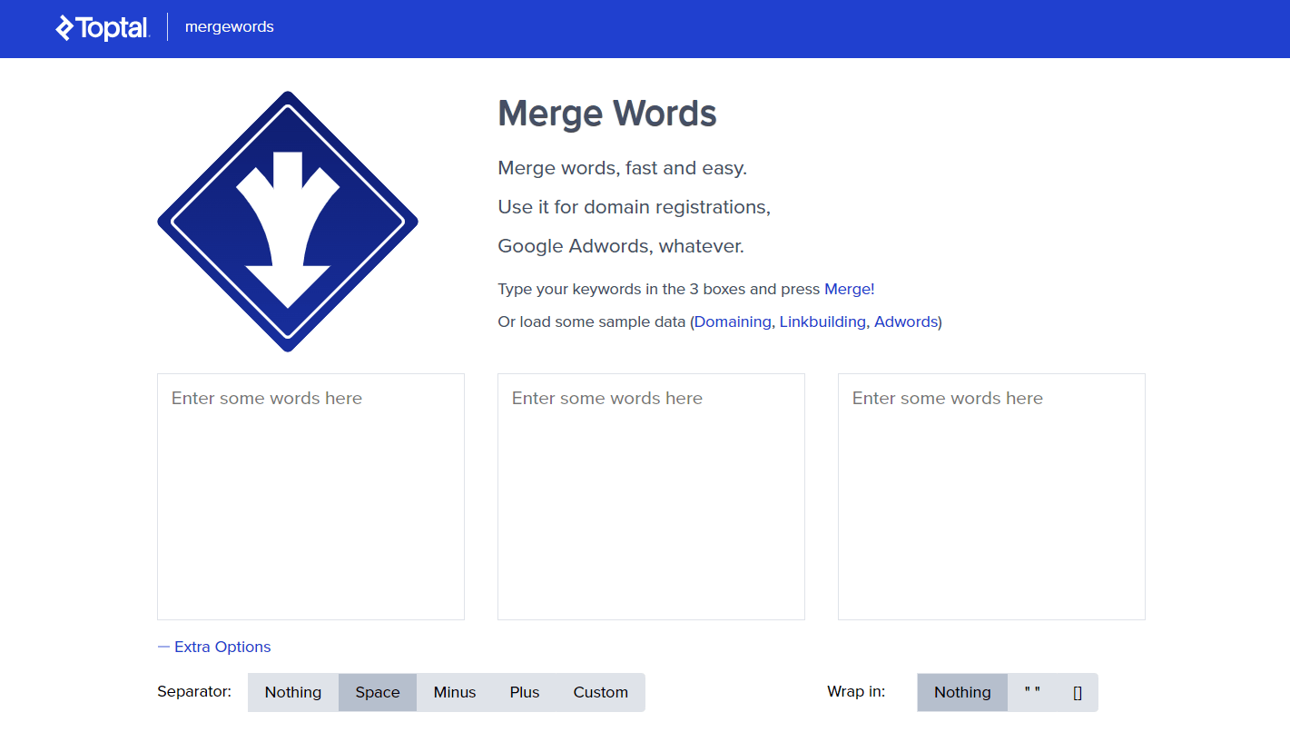This screenshot has height=732, width=1290.
Task: Click into the middle words text box
Action: [651, 496]
